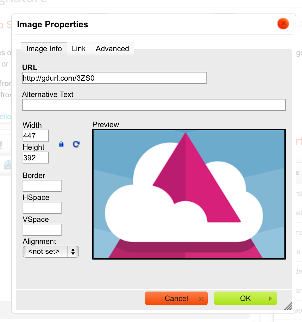Viewport: 302px width, 322px height.
Task: Click the Preview label
Action: (105, 125)
